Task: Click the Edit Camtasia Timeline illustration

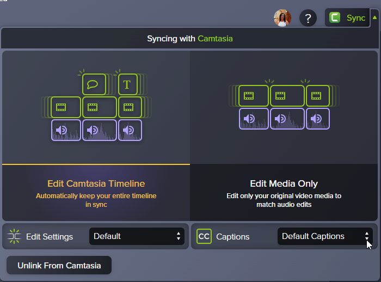Action: point(96,107)
